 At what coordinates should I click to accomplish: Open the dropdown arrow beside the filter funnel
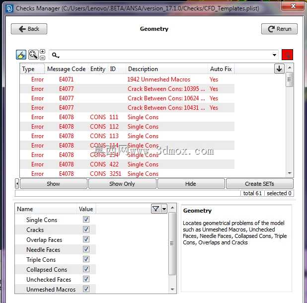(x=164, y=209)
